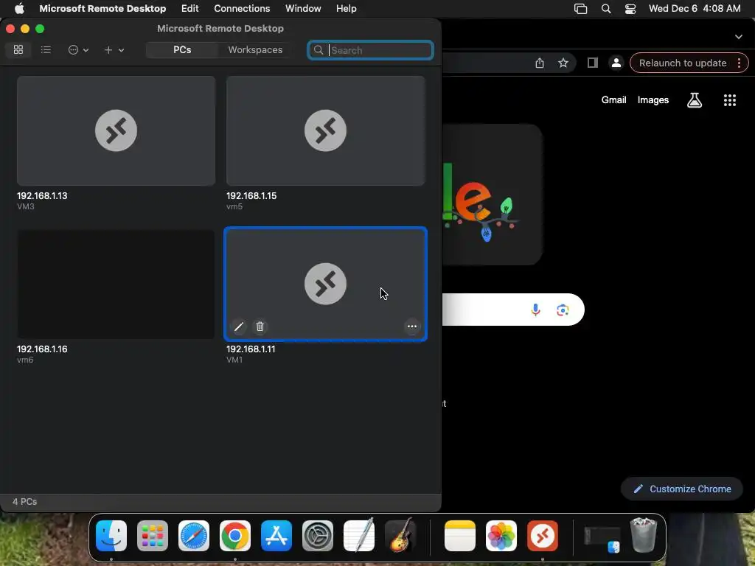Click Customize Chrome button
755x566 pixels.
[682, 489]
